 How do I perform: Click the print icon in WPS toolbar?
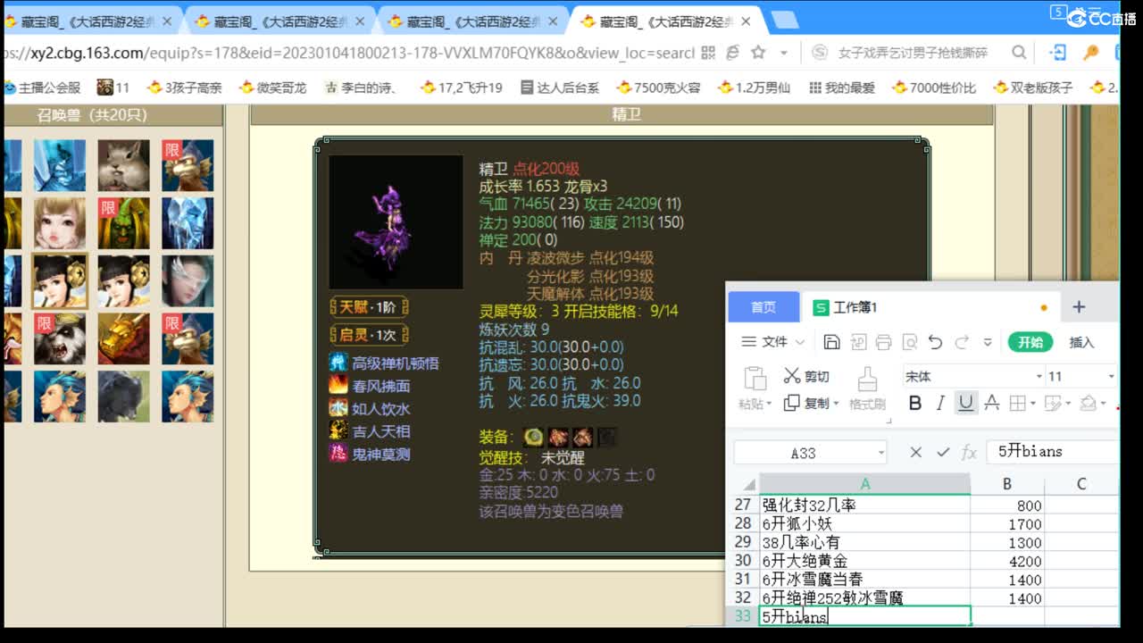tap(884, 342)
